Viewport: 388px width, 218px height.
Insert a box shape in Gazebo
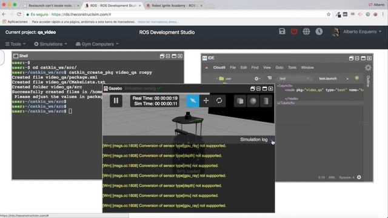[240, 101]
